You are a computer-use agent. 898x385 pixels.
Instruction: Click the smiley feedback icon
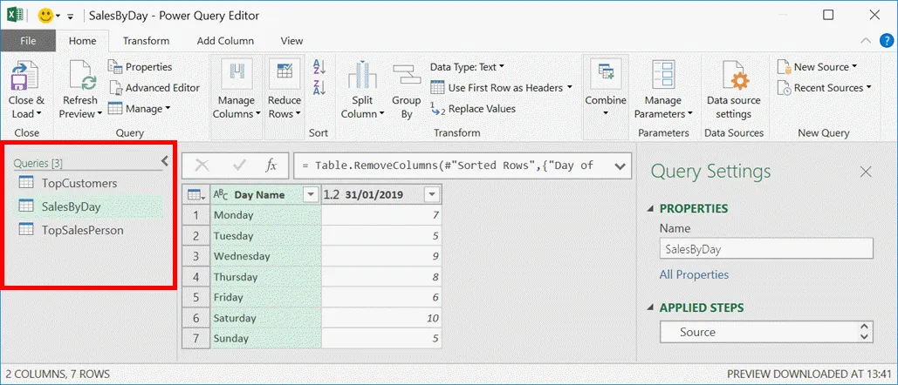pyautogui.click(x=45, y=16)
